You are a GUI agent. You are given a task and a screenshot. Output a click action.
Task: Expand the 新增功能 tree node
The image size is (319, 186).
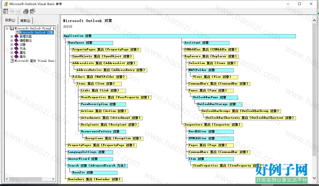click(x=12, y=36)
